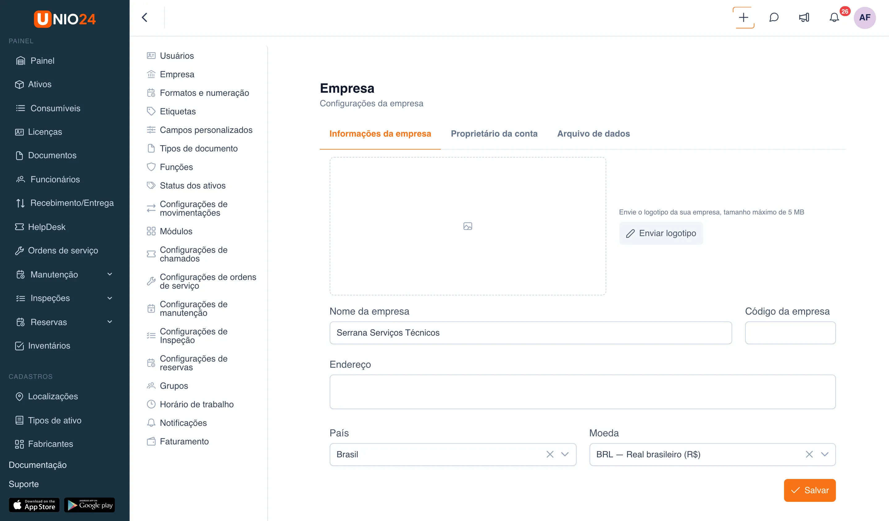
Task: Open the AF user avatar menu
Action: (x=865, y=17)
